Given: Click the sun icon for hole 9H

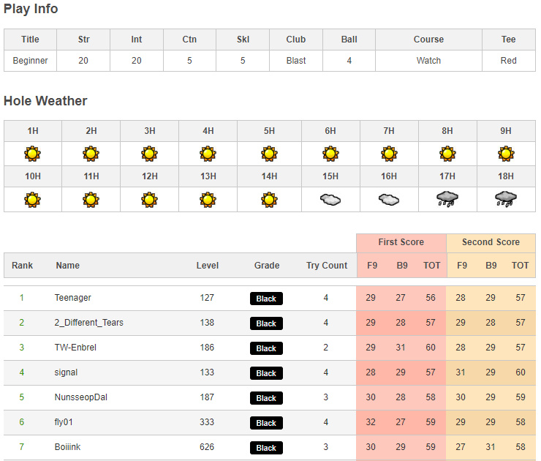Looking at the screenshot, I should point(506,154).
